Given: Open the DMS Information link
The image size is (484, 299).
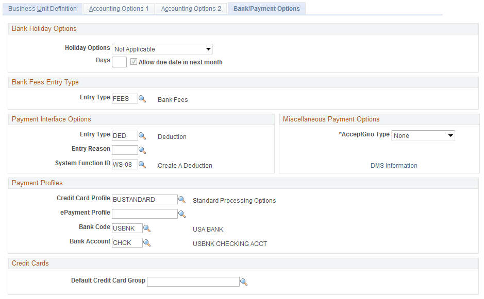Looking at the screenshot, I should (394, 165).
